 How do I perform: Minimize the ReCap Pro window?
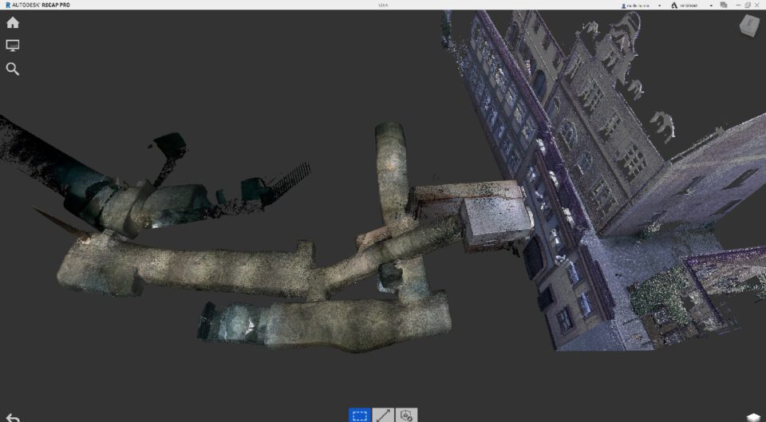point(739,5)
